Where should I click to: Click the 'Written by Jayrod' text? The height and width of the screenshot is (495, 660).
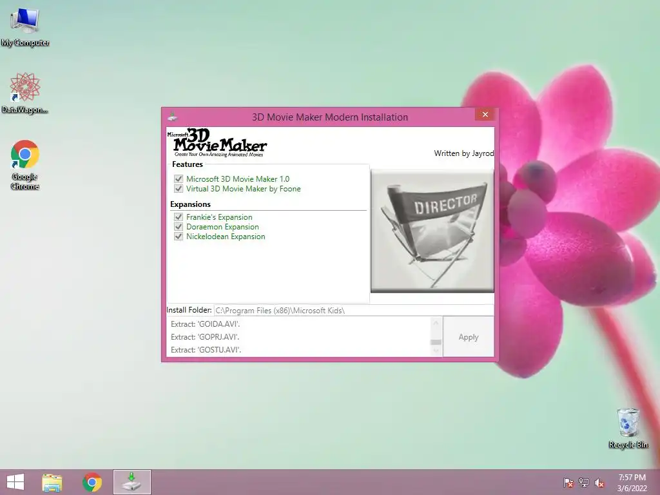(x=464, y=153)
